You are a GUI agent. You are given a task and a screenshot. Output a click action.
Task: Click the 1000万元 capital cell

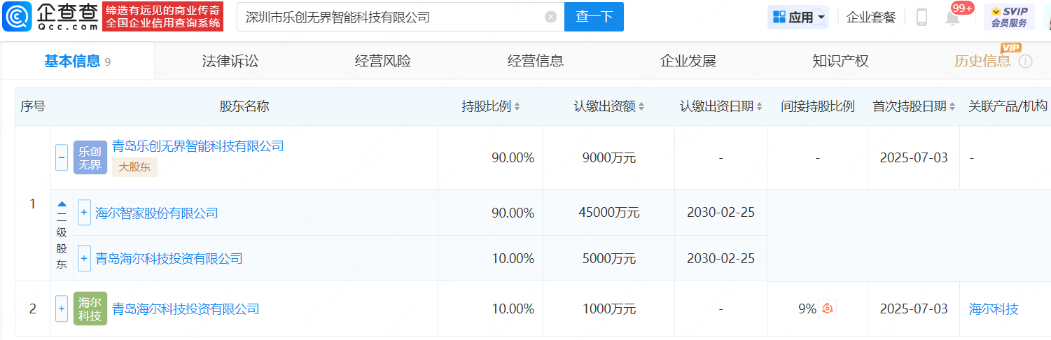pos(609,309)
